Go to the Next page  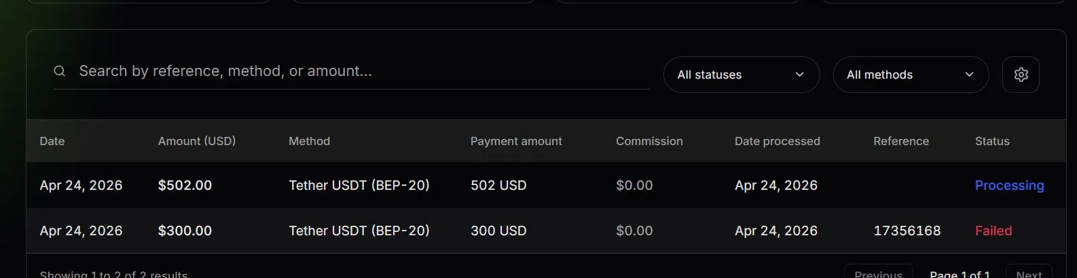[1029, 273]
